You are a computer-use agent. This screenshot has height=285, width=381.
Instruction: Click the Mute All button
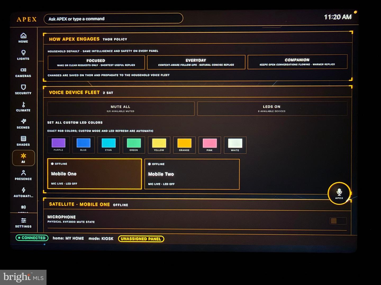pos(121,108)
